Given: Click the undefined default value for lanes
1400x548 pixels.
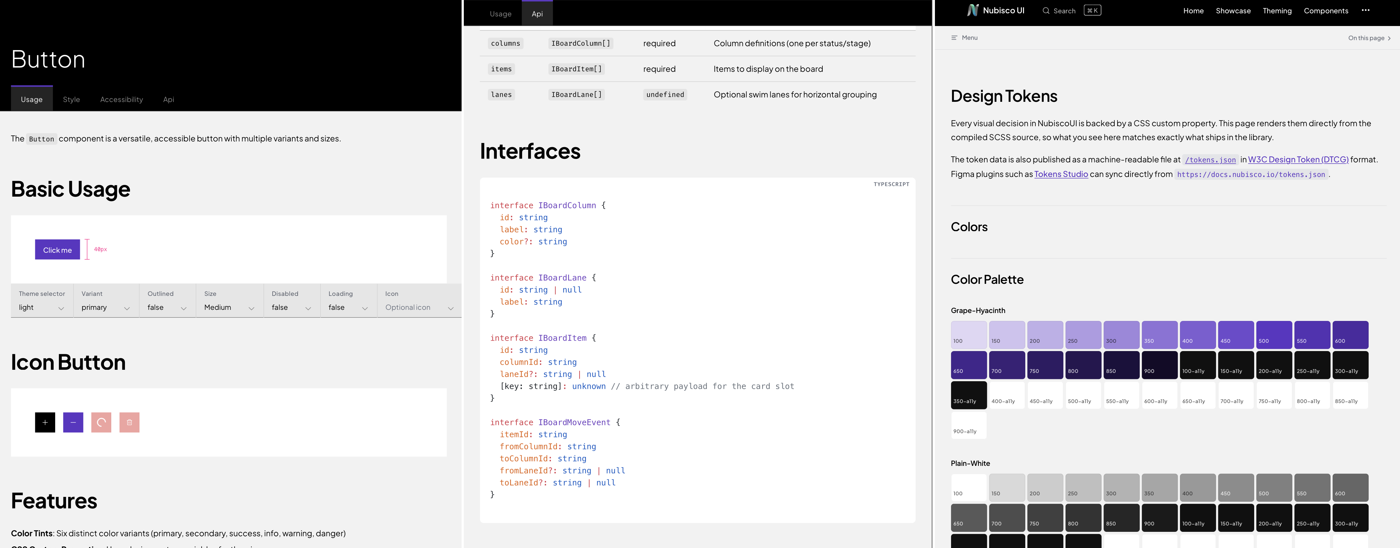Looking at the screenshot, I should pos(665,95).
